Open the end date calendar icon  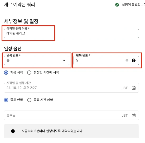coord(134,115)
